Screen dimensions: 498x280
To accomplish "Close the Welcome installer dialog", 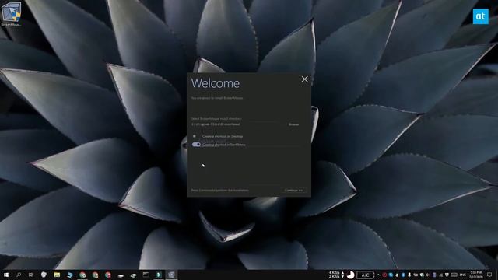I will 304,79.
